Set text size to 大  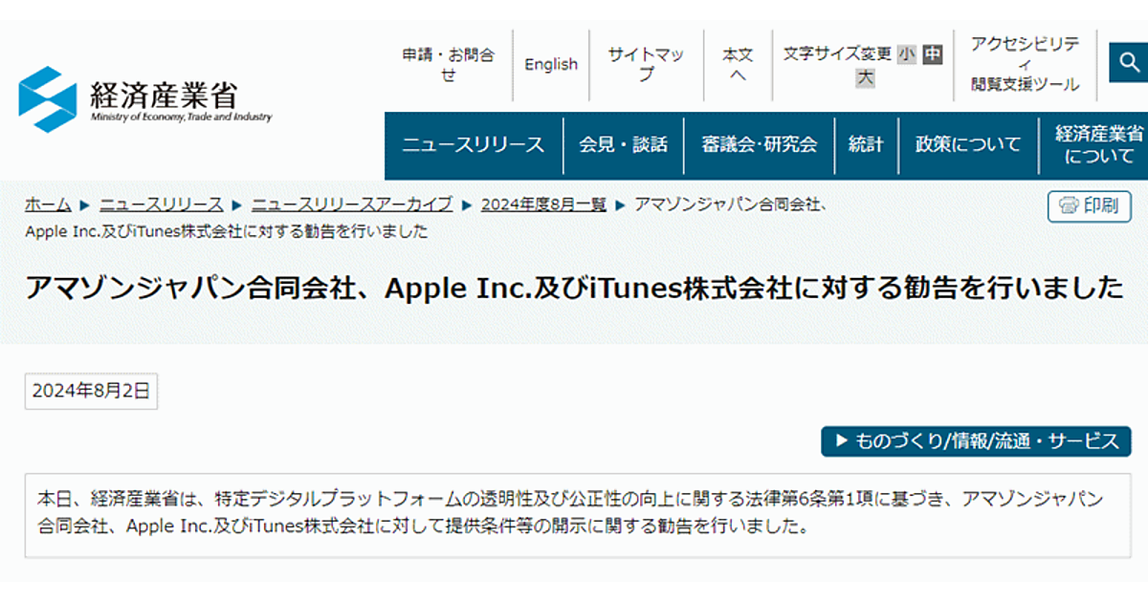pyautogui.click(x=865, y=78)
